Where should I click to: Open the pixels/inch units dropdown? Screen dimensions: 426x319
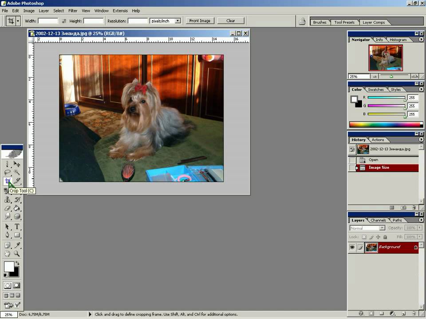[x=177, y=21]
